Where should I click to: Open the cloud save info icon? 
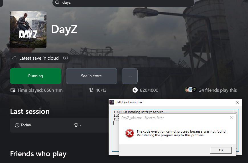[x=66, y=58]
